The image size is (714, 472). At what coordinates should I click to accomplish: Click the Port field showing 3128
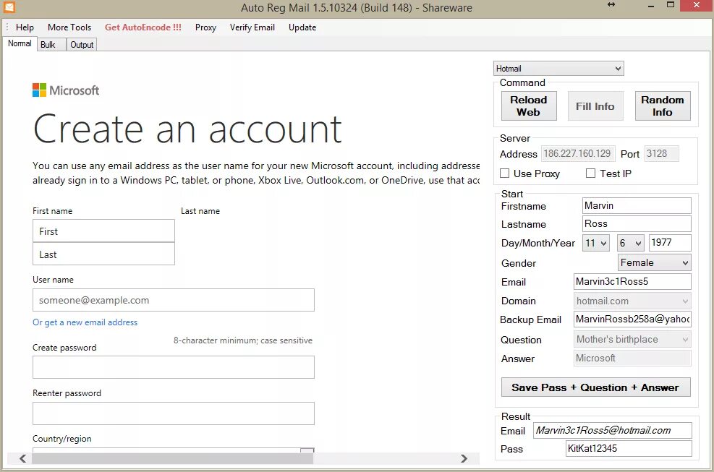click(x=662, y=154)
